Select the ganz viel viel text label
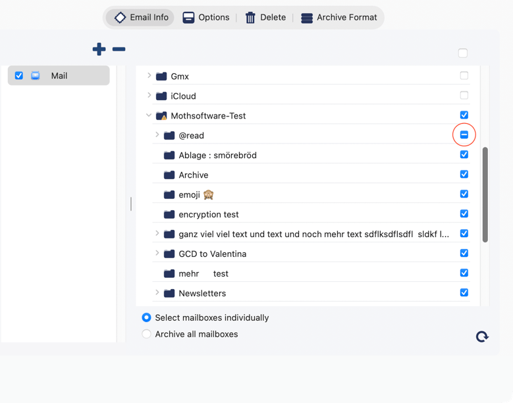The width and height of the screenshot is (513, 403). [313, 234]
